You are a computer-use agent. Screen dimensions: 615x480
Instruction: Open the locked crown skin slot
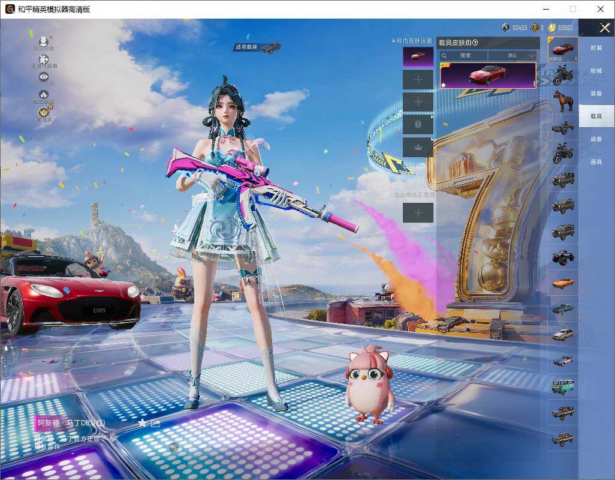click(418, 148)
